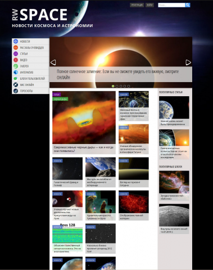Select the second slider pagination dot
This screenshot has height=270, width=213.
117,86
